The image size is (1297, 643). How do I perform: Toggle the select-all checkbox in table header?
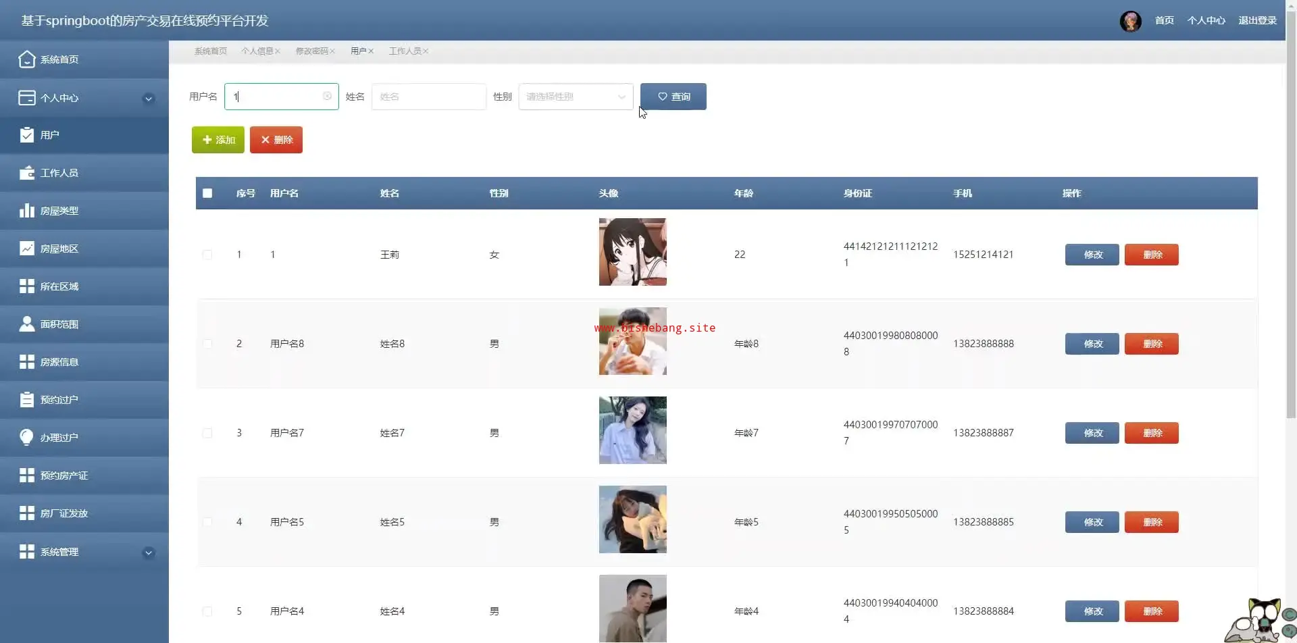(207, 193)
